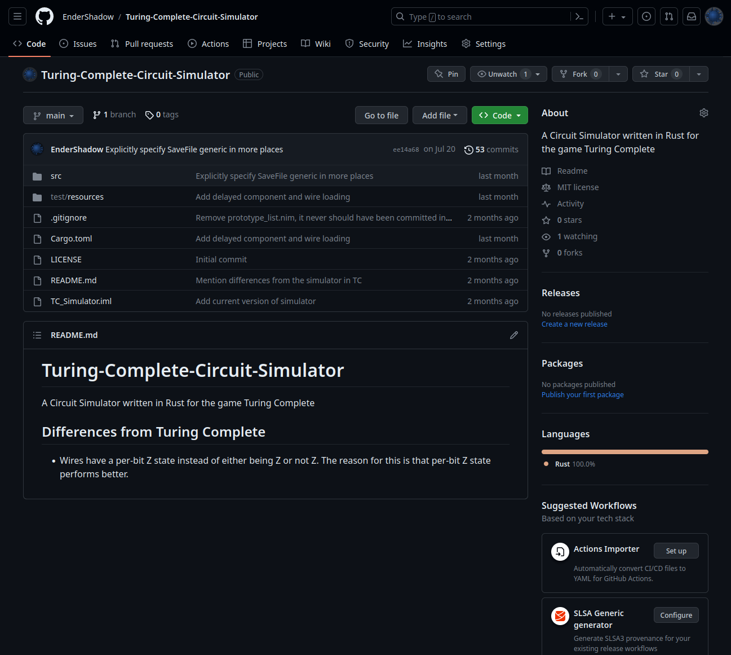Click the commit author avatar for EnderShadow
The height and width of the screenshot is (655, 731).
(x=37, y=149)
